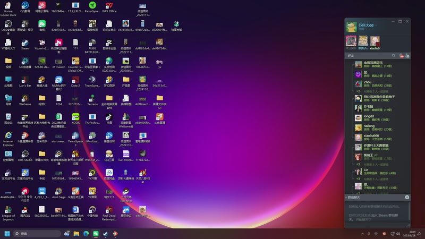Select the OBS Studio desktop shortcut
The height and width of the screenshot is (239, 425).
(x=25, y=156)
